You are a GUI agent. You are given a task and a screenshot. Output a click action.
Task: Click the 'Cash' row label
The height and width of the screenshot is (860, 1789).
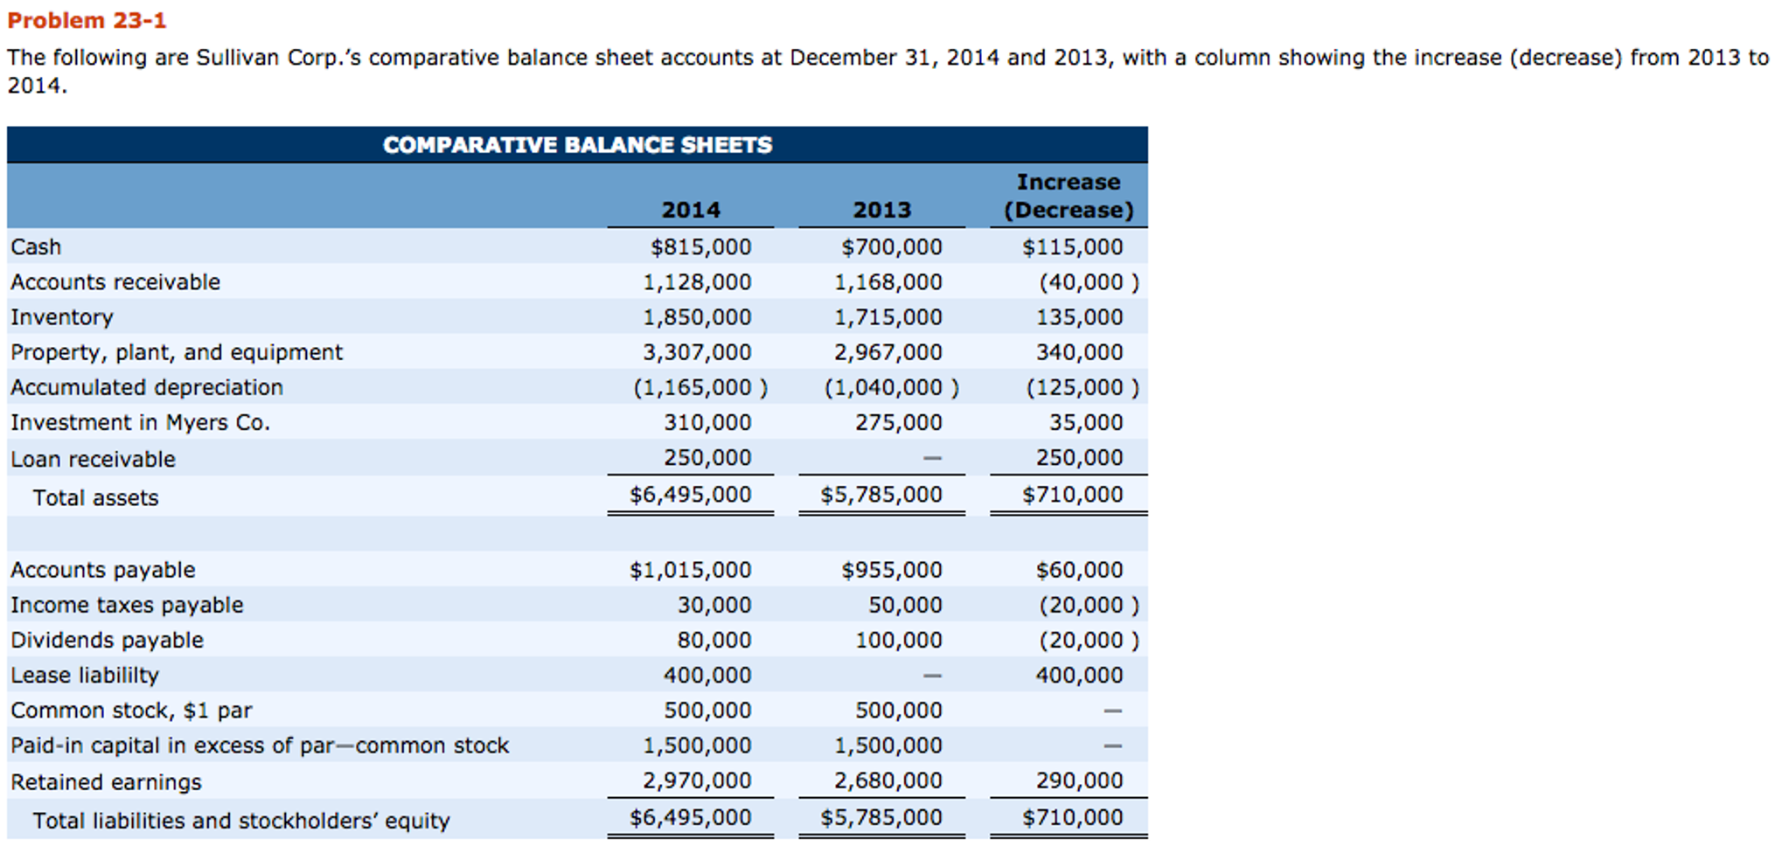(x=36, y=247)
